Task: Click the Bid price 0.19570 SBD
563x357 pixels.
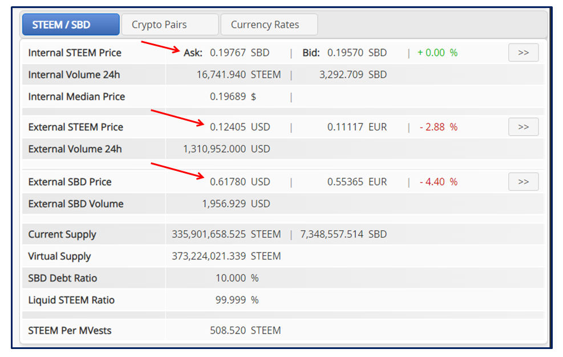Action: tap(357, 53)
